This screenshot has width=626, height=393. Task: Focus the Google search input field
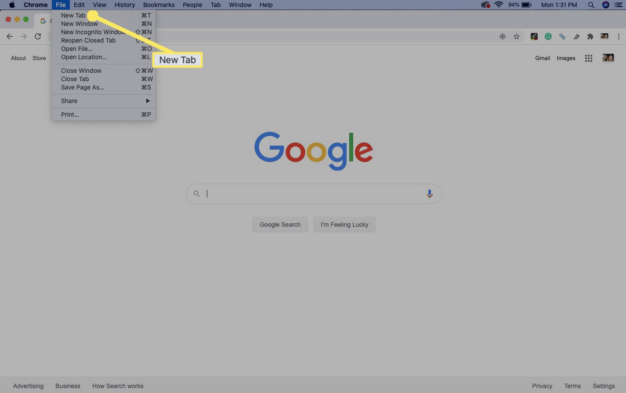pyautogui.click(x=314, y=194)
